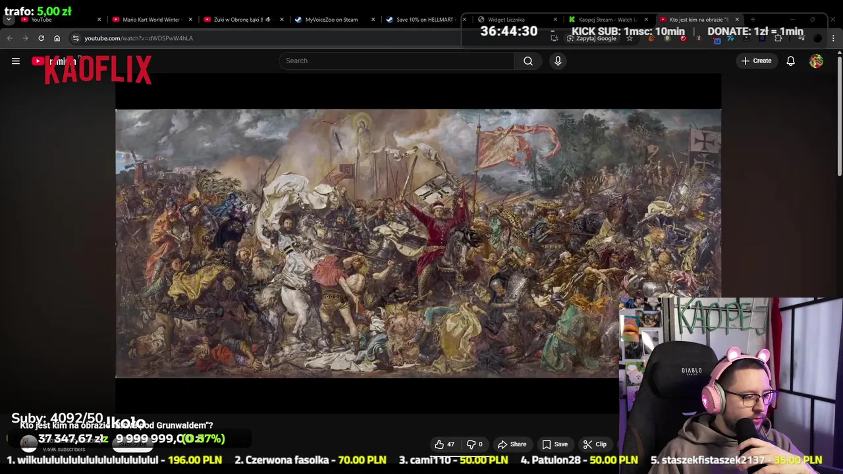Open a new browser tab
This screenshot has width=843, height=474.
coord(753,20)
